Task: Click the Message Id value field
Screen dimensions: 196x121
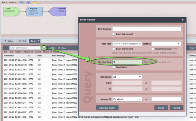Action: tap(166, 99)
